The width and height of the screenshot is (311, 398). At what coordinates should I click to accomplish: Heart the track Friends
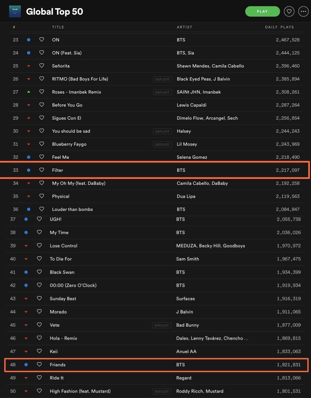pos(39,365)
